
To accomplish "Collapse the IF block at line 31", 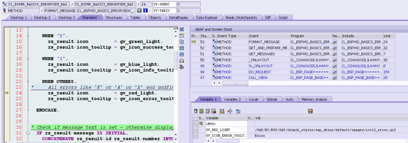I will (28, 133).
